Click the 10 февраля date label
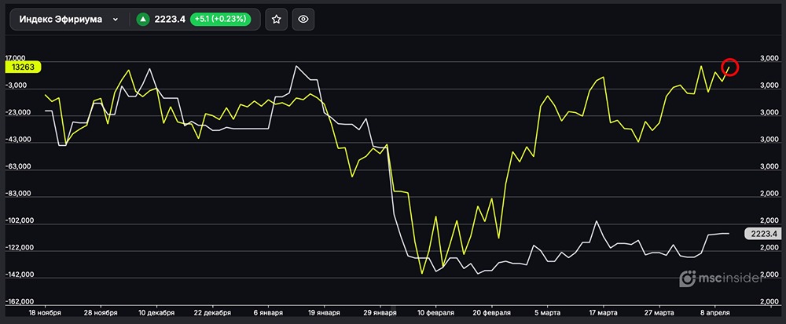 [x=436, y=311]
